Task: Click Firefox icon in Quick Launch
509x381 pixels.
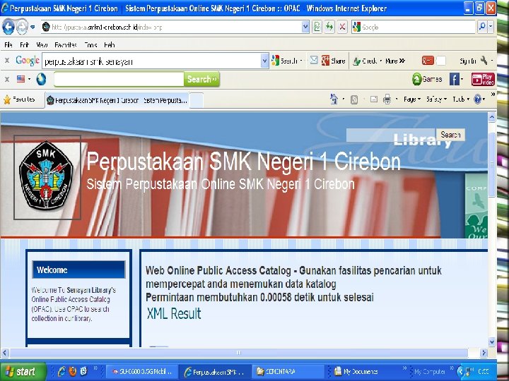Action: coord(72,371)
